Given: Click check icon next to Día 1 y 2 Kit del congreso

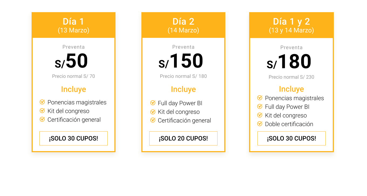Looking at the screenshot, I should [x=260, y=115].
